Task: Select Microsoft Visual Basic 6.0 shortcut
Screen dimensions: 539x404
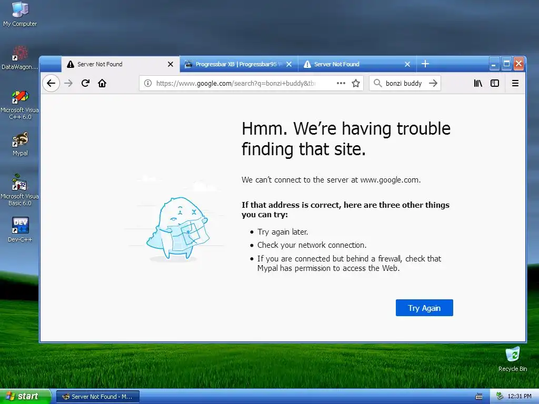Action: (x=19, y=190)
